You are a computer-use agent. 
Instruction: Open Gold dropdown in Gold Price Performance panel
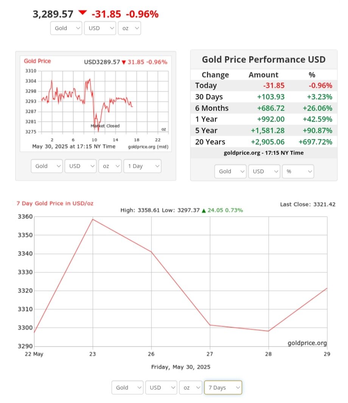[230, 171]
